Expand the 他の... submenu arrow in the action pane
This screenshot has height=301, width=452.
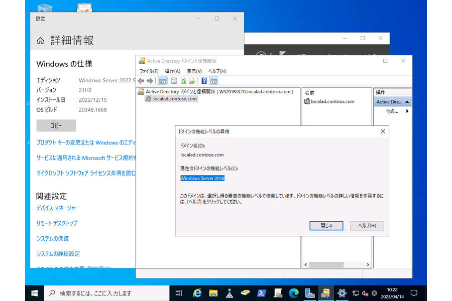407,111
